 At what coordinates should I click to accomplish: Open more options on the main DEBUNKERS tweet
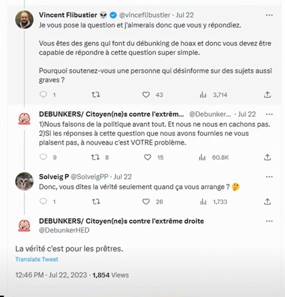click(269, 222)
